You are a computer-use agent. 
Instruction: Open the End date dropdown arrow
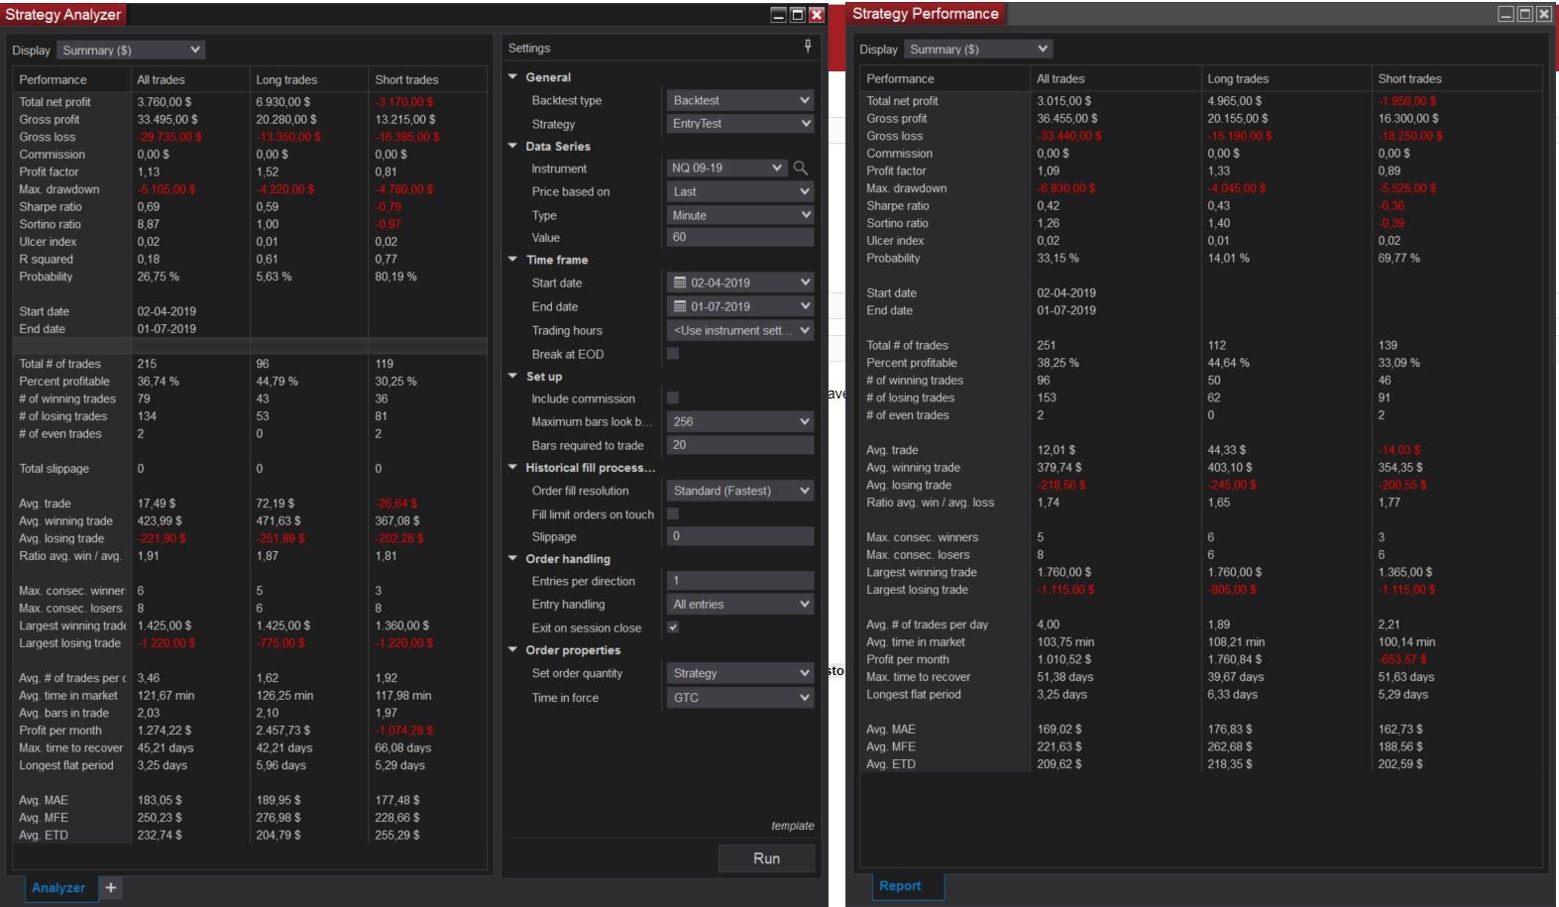[x=805, y=306]
